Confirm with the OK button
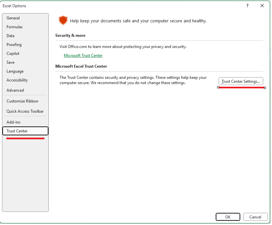The height and width of the screenshot is (225, 272). (228, 217)
